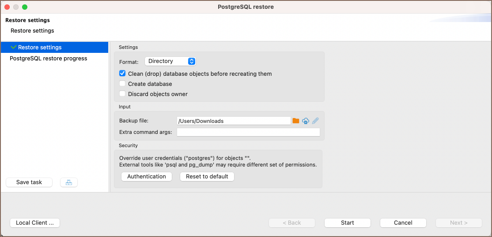Click the Backup file path field
Screen dimensions: 492x237
pos(234,121)
